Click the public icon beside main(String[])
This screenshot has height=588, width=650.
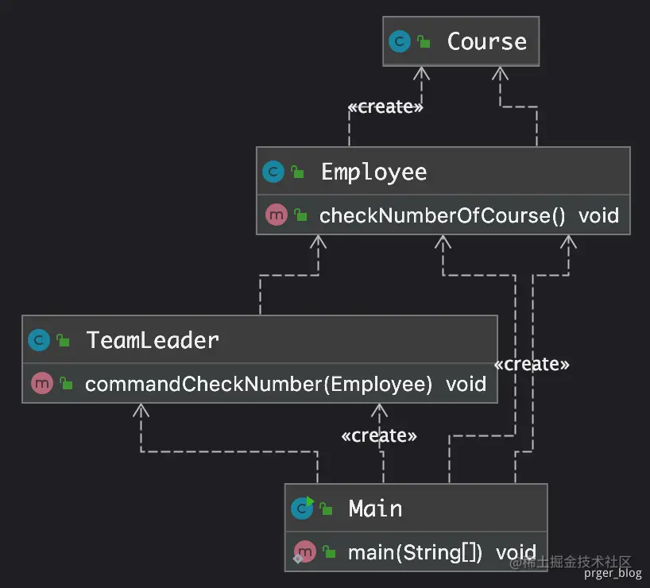click(x=329, y=552)
